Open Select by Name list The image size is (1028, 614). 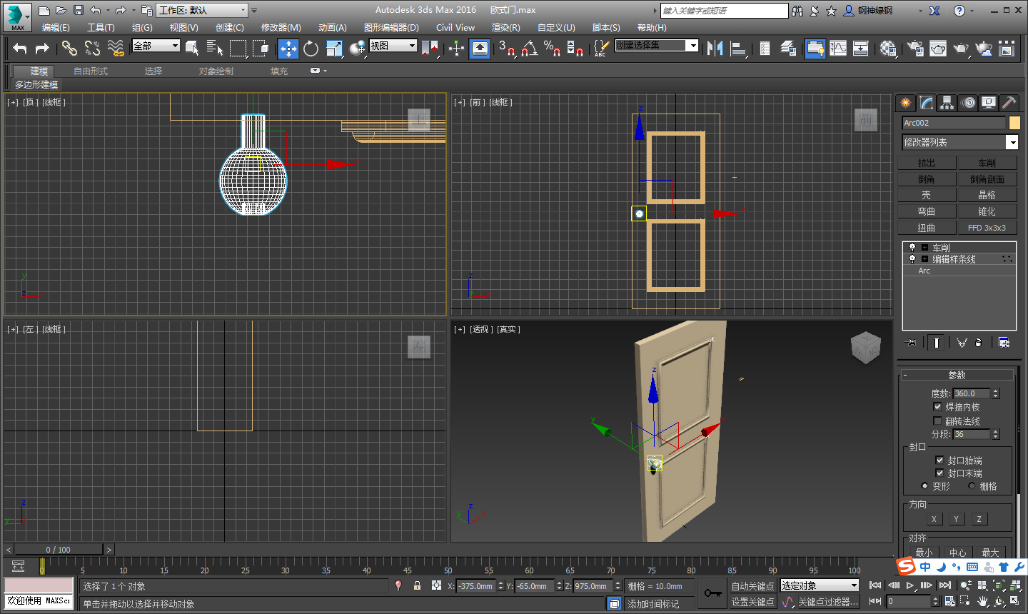coord(215,48)
